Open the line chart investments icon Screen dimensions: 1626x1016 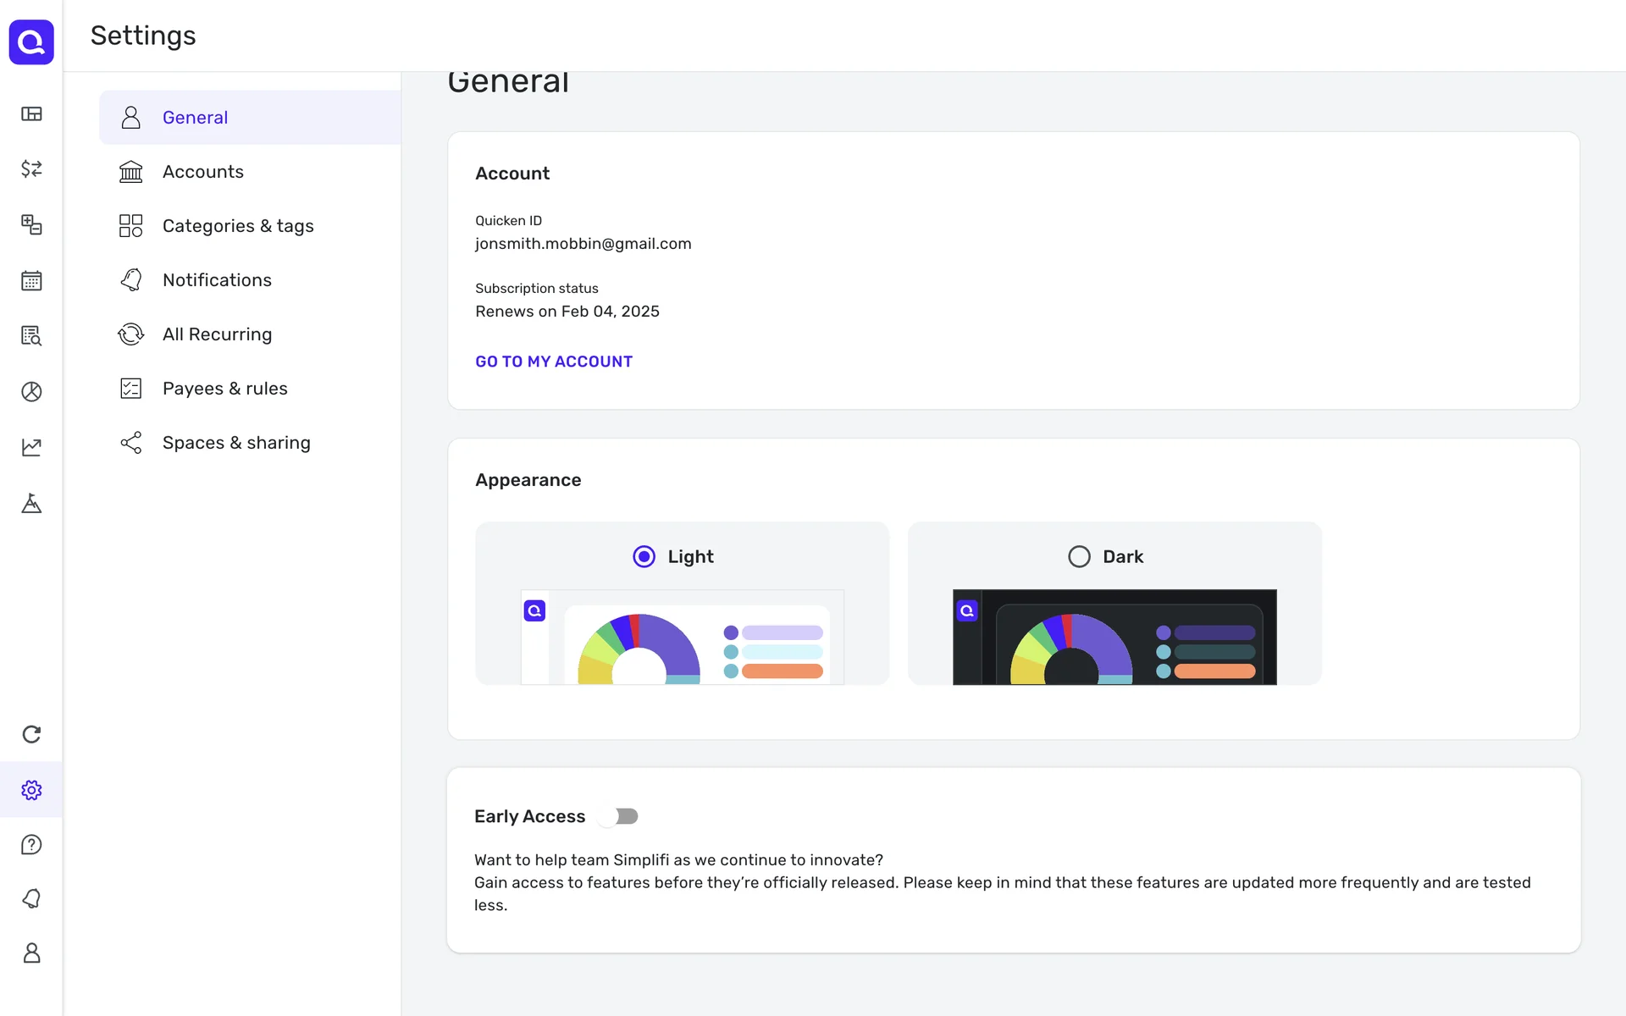(x=31, y=447)
